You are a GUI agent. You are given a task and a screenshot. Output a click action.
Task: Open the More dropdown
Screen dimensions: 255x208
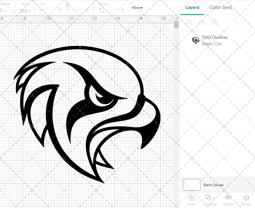(137, 8)
